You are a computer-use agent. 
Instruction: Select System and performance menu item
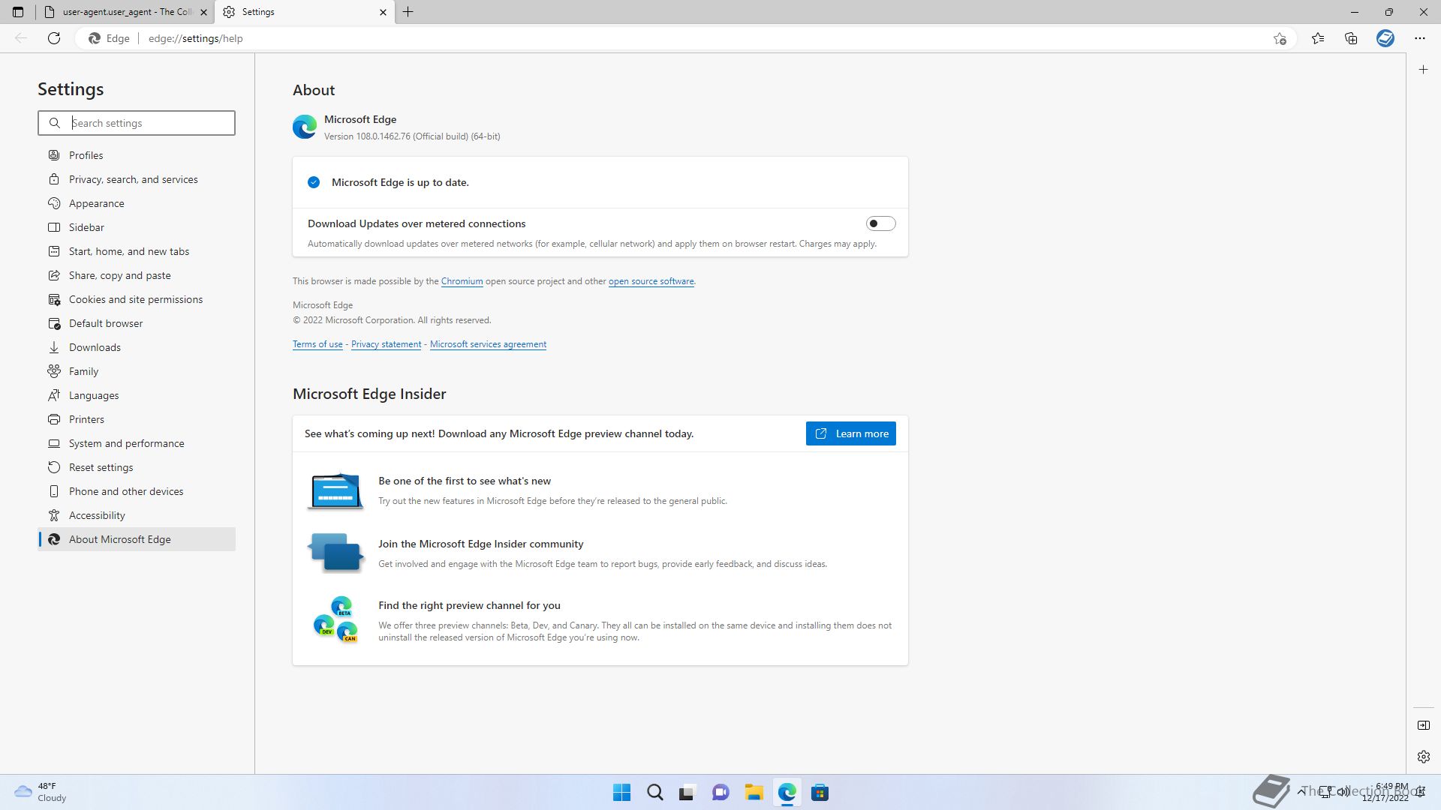(126, 443)
